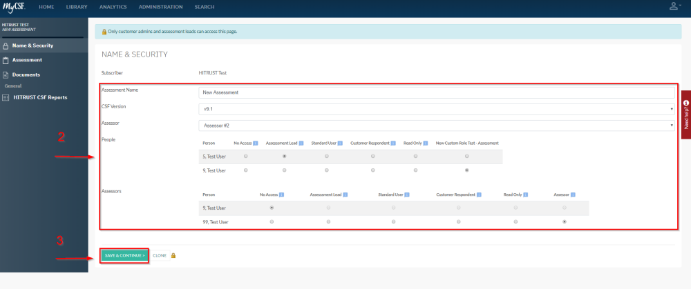This screenshot has width=691, height=289.
Task: Open the SEARCH menu
Action: click(x=205, y=7)
